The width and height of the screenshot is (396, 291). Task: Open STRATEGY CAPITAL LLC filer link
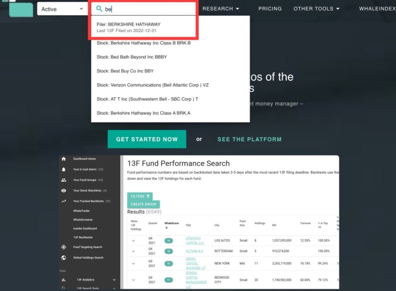point(195,241)
